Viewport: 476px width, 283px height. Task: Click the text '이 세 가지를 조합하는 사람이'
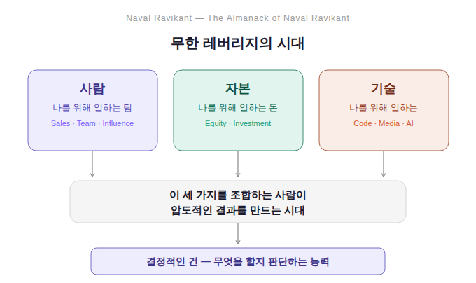(238, 195)
